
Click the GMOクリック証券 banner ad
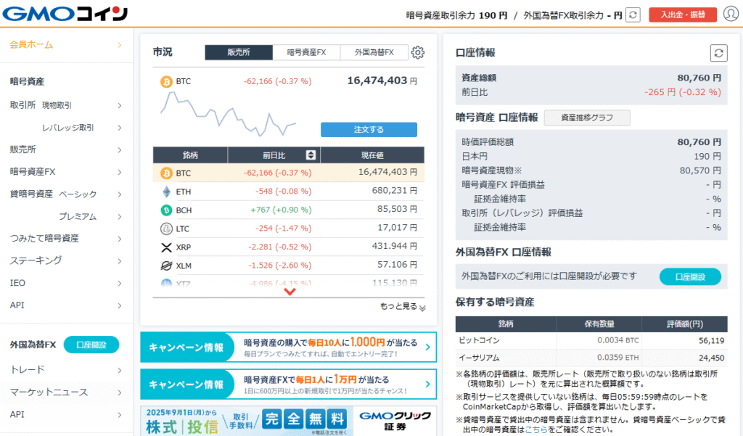[288, 421]
